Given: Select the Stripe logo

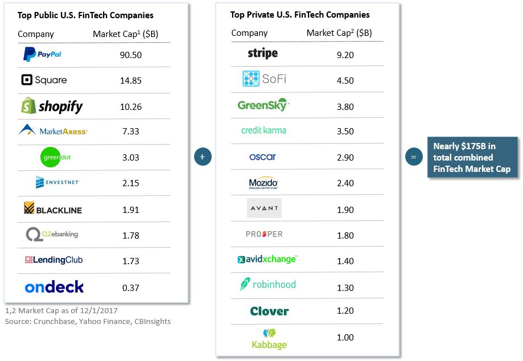Looking at the screenshot, I should [263, 54].
